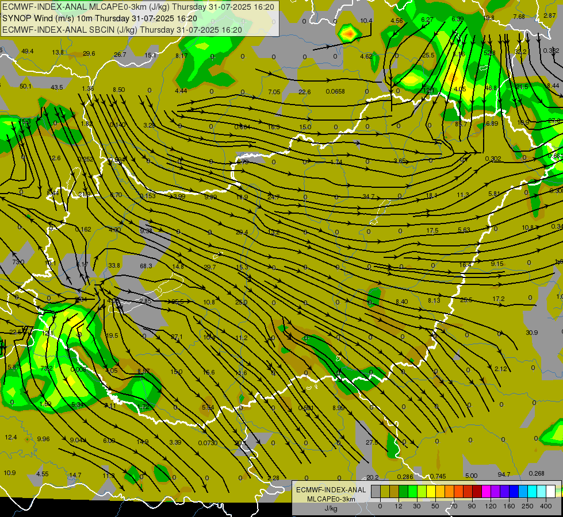Image resolution: width=563 pixels, height=517 pixels.
Task: Click the '0.745' data value
Action: pos(438,476)
